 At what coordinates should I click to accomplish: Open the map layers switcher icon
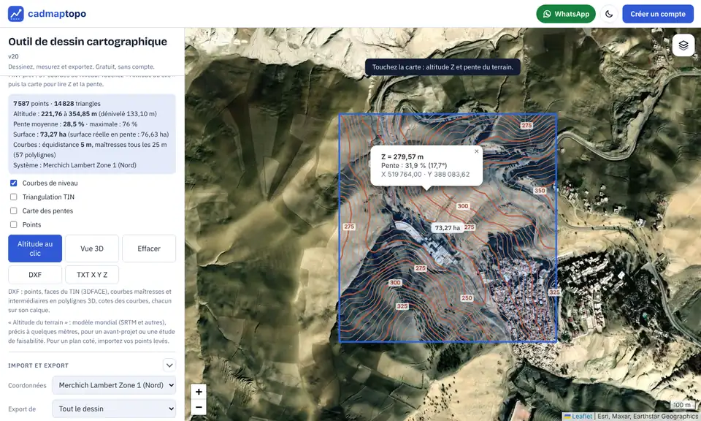point(683,45)
